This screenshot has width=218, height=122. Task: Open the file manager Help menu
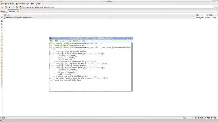(38, 4)
